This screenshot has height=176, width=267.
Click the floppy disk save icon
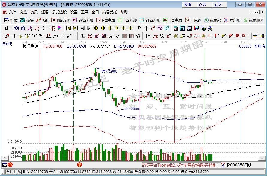point(196,28)
